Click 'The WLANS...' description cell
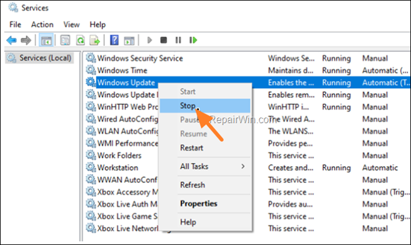Viewport: 411px width, 245px height. (290, 131)
